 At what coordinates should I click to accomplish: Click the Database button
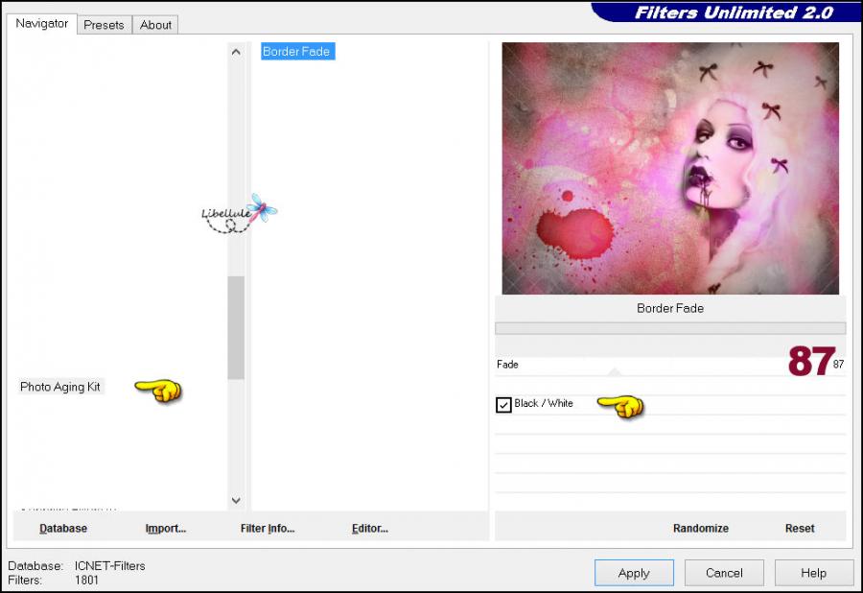click(x=63, y=528)
